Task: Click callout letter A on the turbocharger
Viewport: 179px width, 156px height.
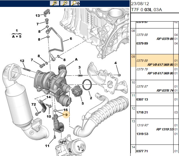Action: [76, 59]
